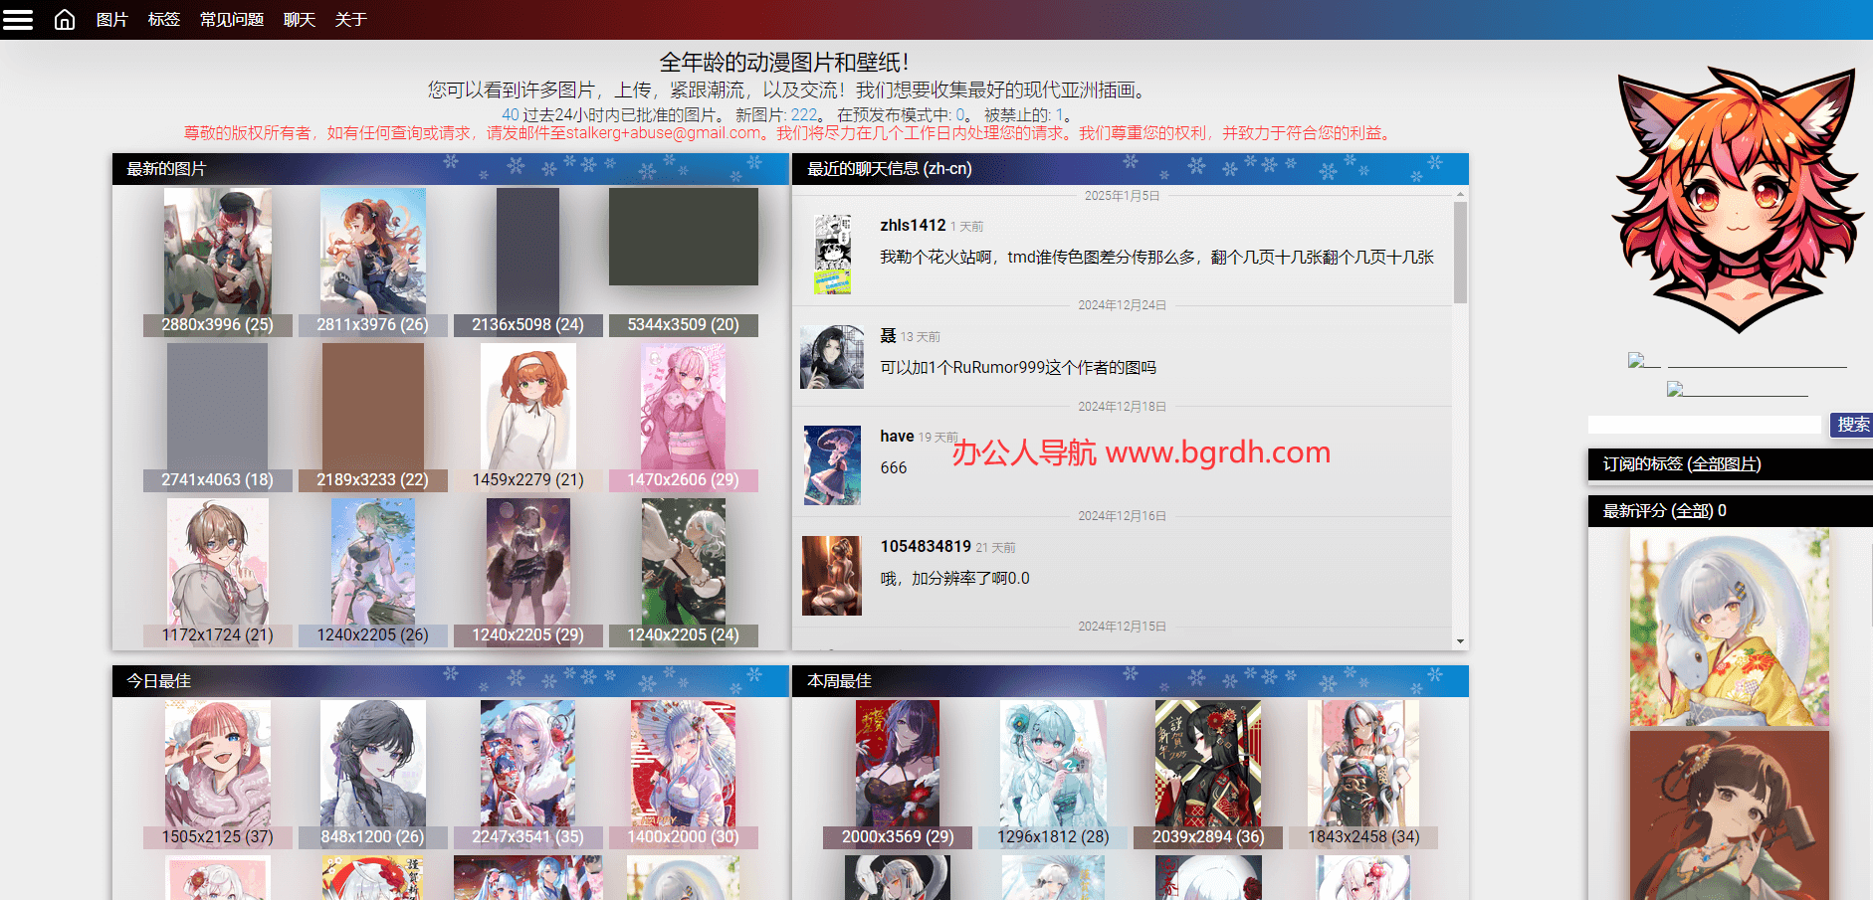The image size is (1873, 900).
Task: Click the home icon in the navbar
Action: click(64, 19)
